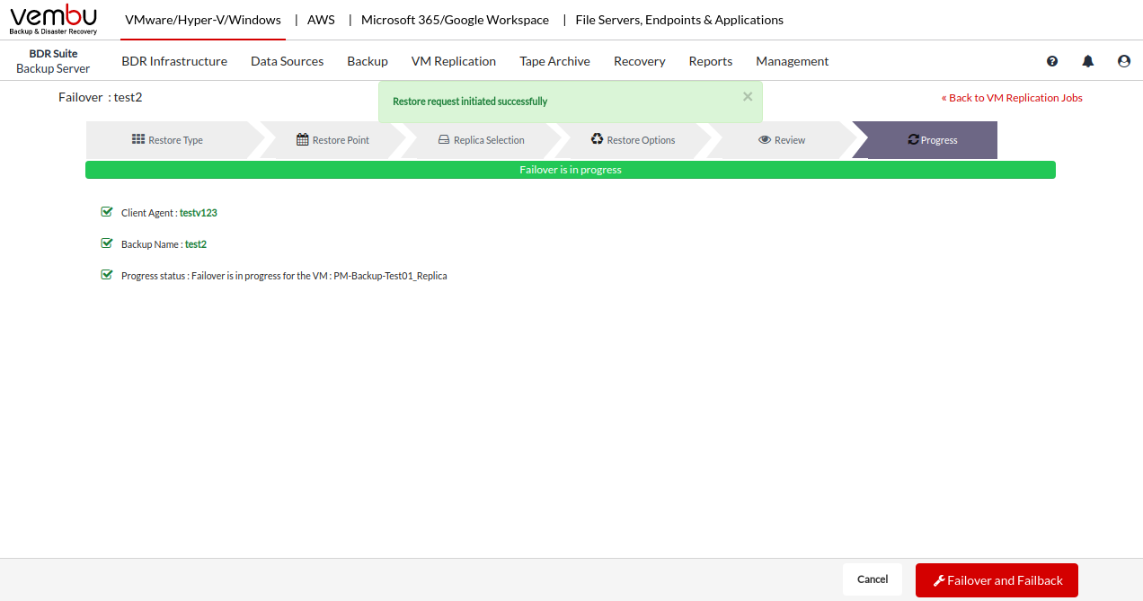This screenshot has width=1143, height=601.
Task: Open the notifications bell icon
Action: [1088, 61]
